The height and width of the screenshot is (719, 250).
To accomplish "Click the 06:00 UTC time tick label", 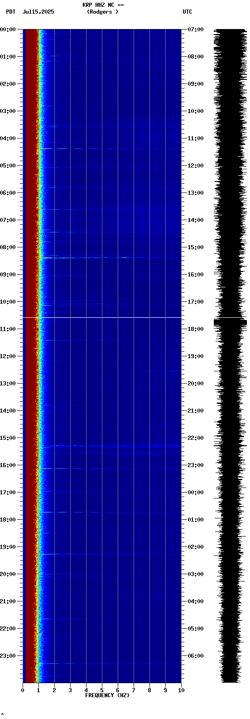I will pos(196,656).
